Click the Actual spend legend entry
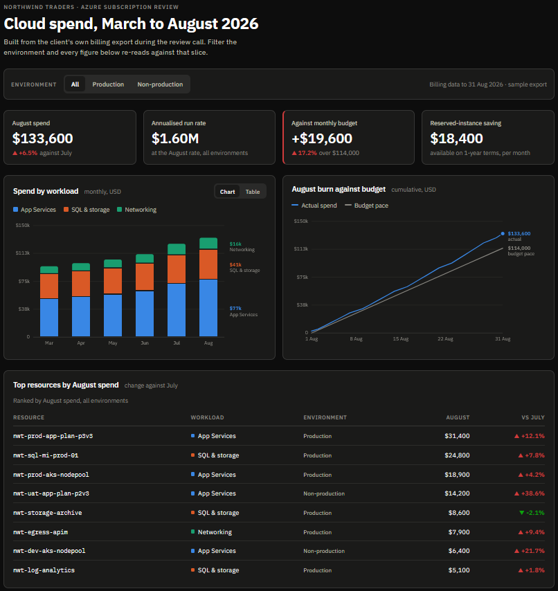The height and width of the screenshot is (591, 558). (x=314, y=206)
